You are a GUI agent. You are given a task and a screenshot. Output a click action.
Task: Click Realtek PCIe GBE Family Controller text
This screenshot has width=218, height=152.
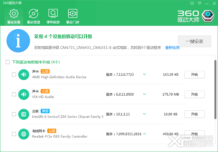pos(60,136)
